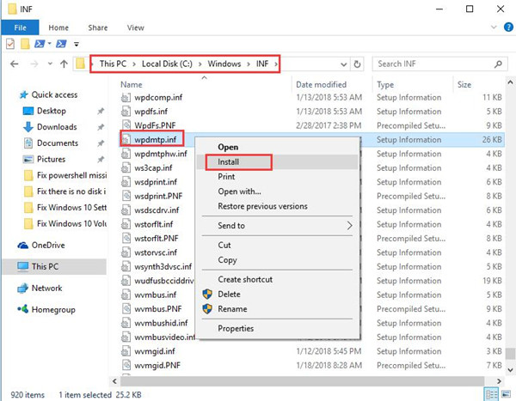
Task: Click into the Search INF field
Action: coord(439,64)
